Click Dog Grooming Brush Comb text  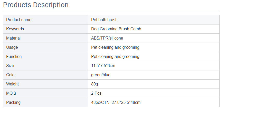[x=116, y=29]
